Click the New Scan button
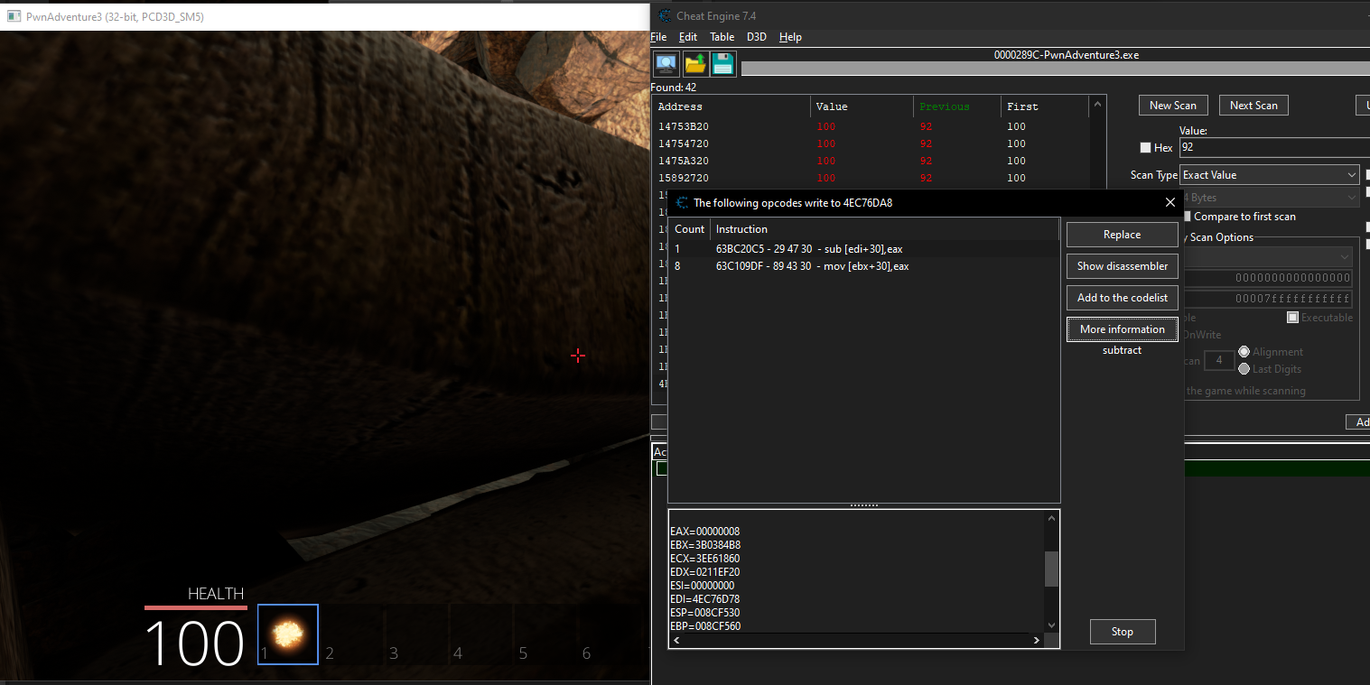Image resolution: width=1370 pixels, height=685 pixels. [x=1173, y=106]
